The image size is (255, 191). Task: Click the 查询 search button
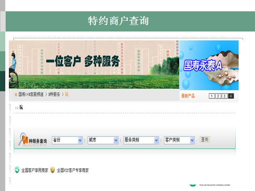pyautogui.click(x=205, y=139)
